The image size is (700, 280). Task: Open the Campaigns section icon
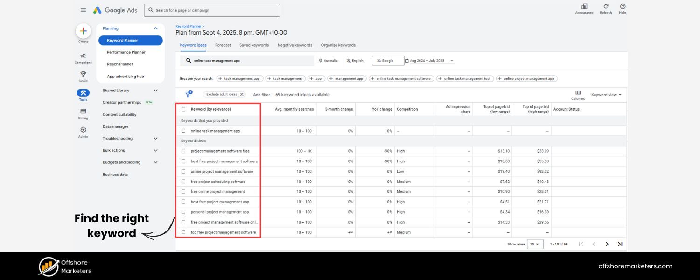pyautogui.click(x=83, y=56)
